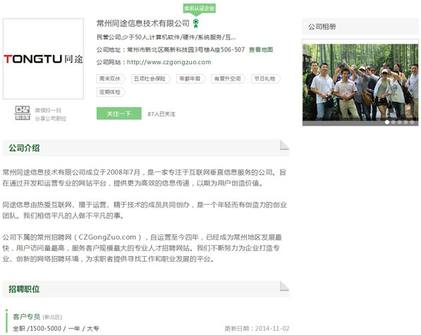The width and height of the screenshot is (421, 335).
Task: Click the 关注一下 follow button
Action: (119, 114)
